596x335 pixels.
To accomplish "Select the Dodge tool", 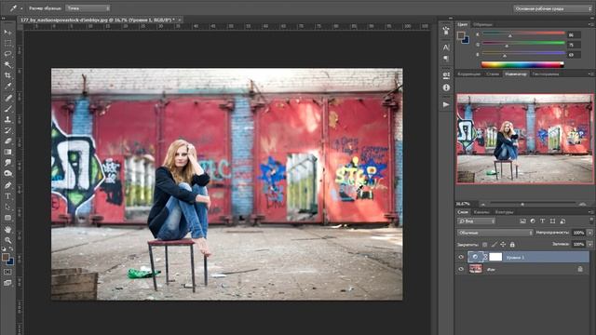I will coord(7,174).
